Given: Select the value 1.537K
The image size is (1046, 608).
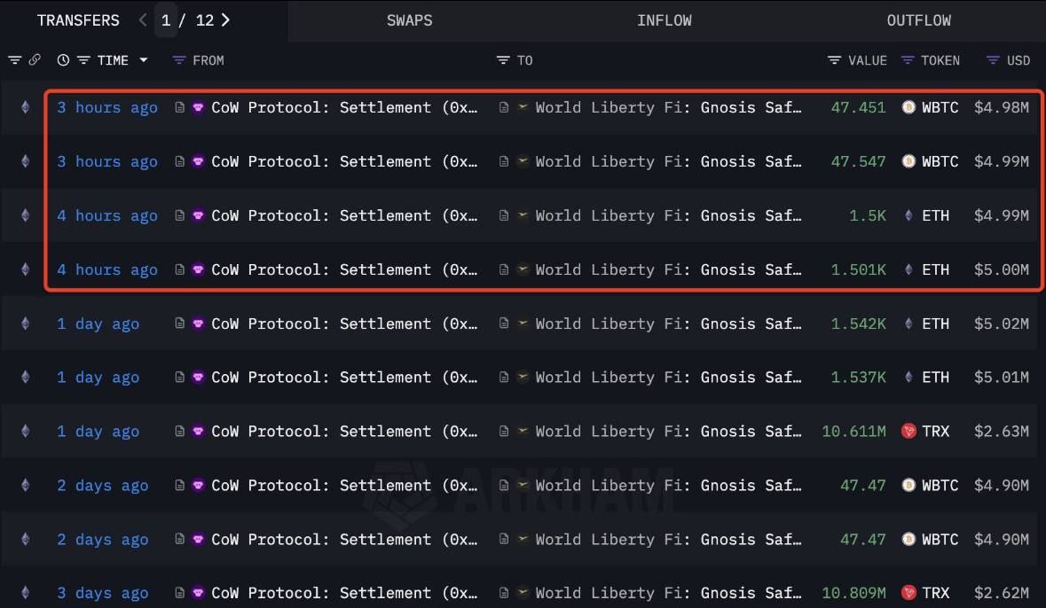Looking at the screenshot, I should coord(858,378).
